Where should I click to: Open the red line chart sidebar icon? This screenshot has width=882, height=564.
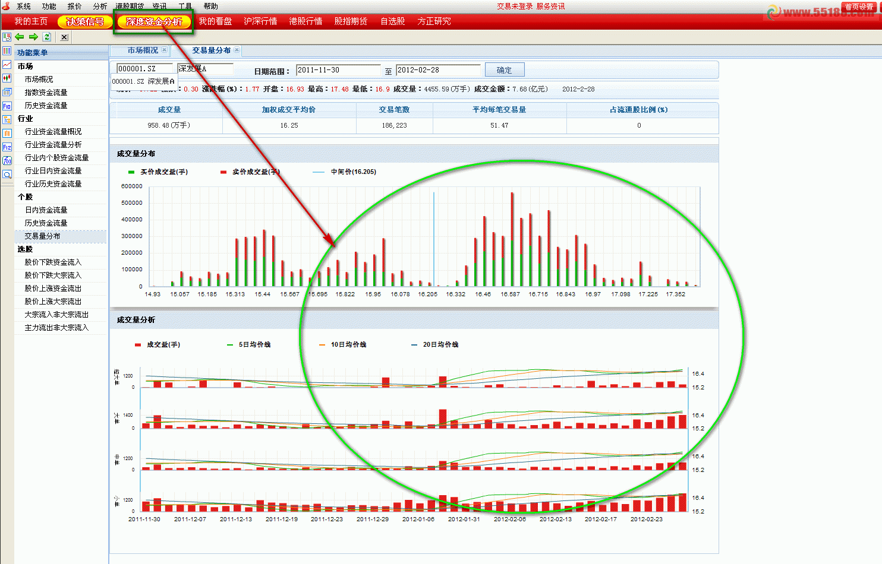pyautogui.click(x=7, y=64)
